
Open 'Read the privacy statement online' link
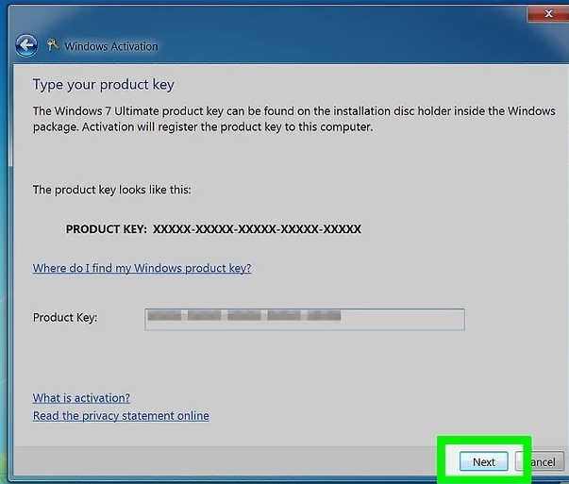121,415
